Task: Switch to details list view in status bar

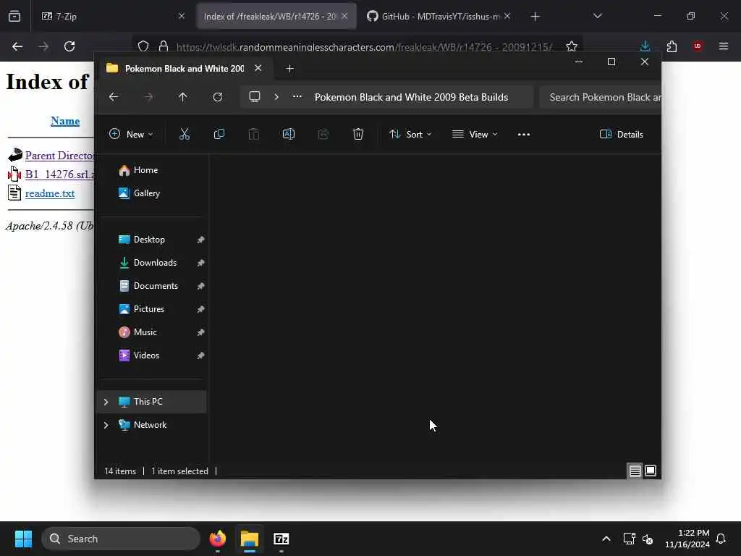Action: coord(635,471)
